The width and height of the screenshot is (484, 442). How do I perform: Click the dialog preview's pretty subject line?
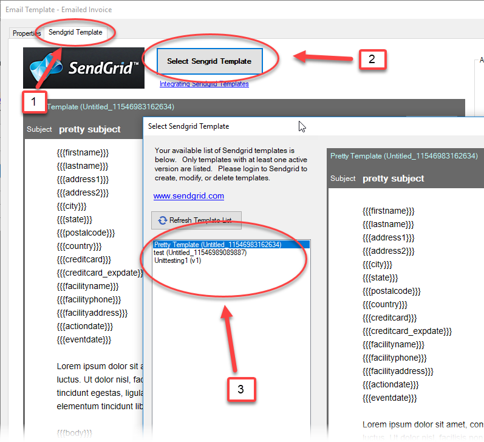tap(393, 178)
